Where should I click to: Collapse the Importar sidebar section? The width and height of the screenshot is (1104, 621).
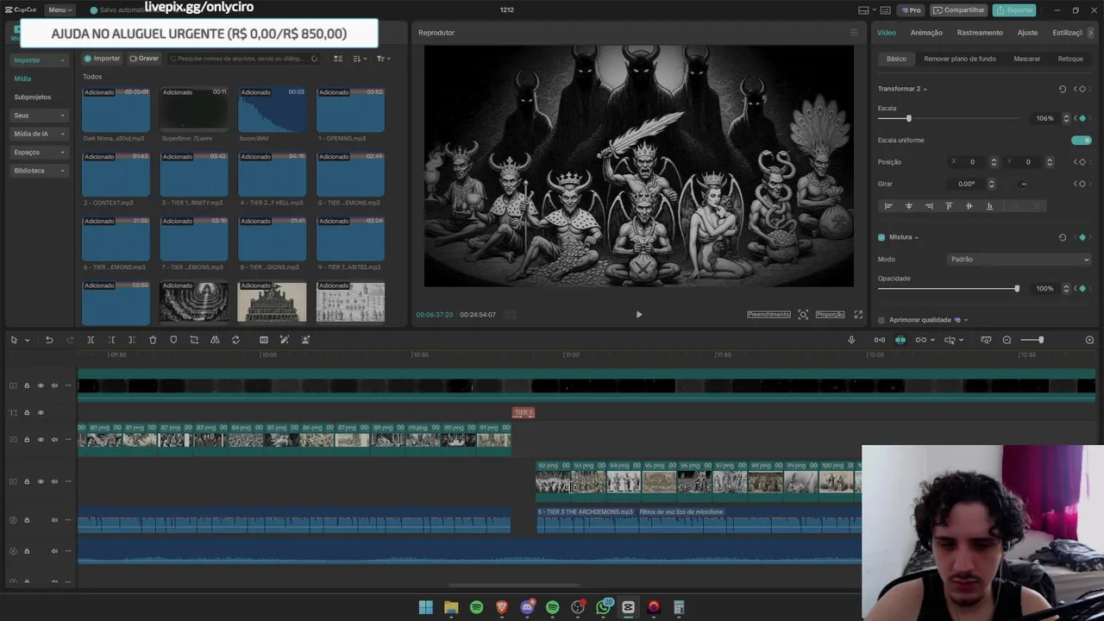pos(40,60)
